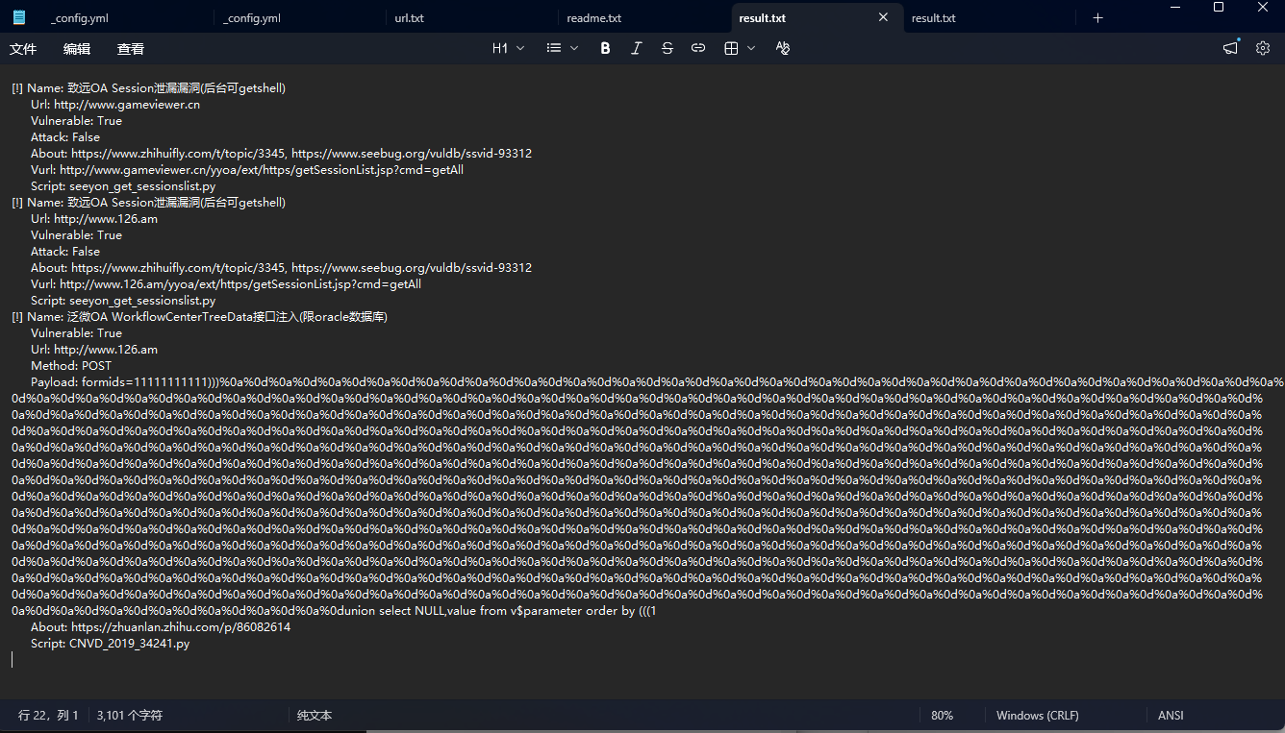
Task: Apply strikethrough formatting
Action: click(x=668, y=48)
